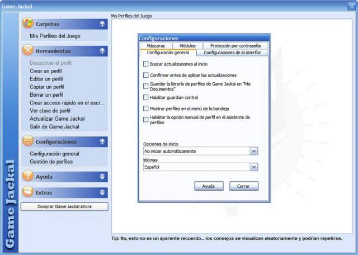Toggle 'Confirmar antes de aplicar las actualizaciones'
Viewport: 358px width, 255px height.
[145, 75]
